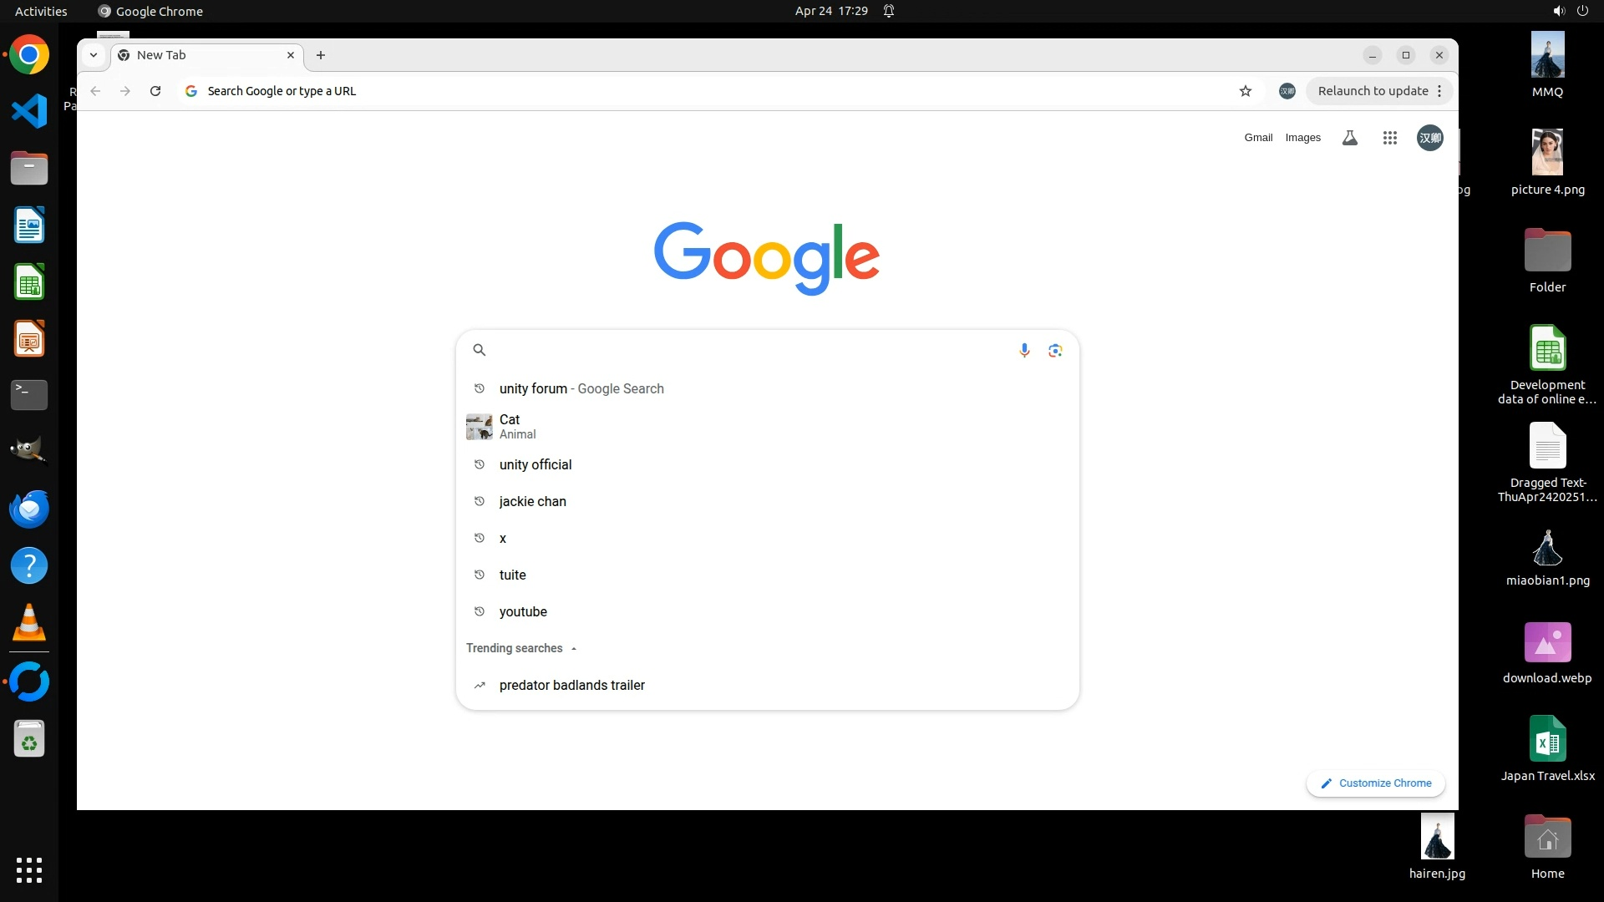Open Chrome profile icon in toolbar
The height and width of the screenshot is (902, 1604).
(x=1287, y=91)
